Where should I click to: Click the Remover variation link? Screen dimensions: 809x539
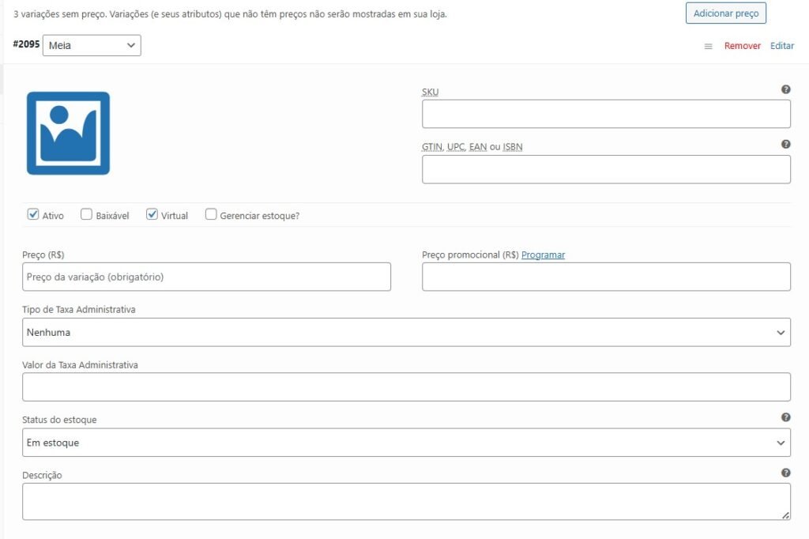[x=742, y=46]
